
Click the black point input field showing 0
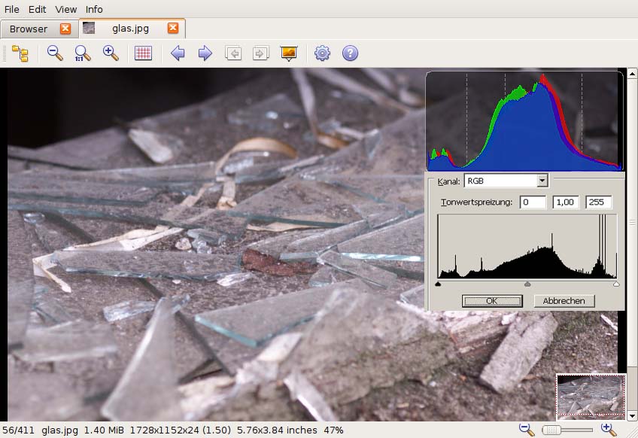[x=533, y=202]
